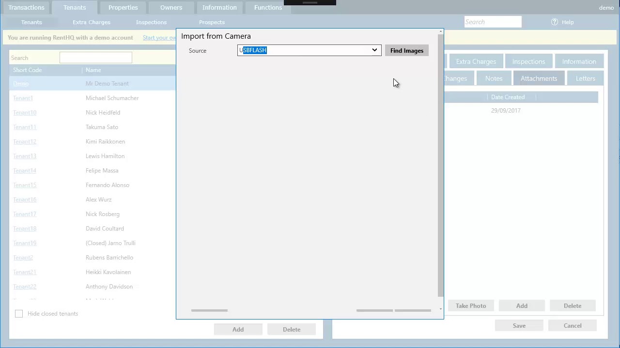This screenshot has height=348, width=620.
Task: Switch to the Notes tab in tenant panel
Action: coord(494,78)
